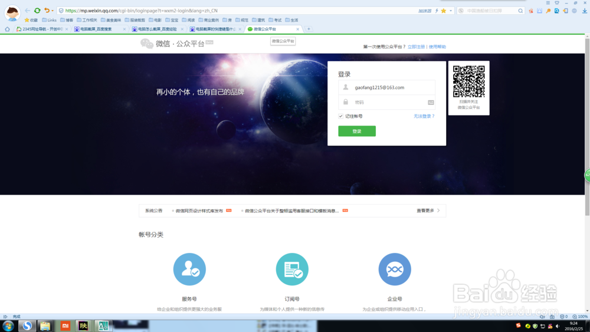Viewport: 590px width, 332px height.
Task: Click the browser back arrow
Action: pyautogui.click(x=28, y=11)
